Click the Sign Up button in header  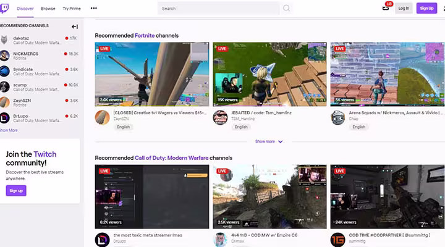[x=426, y=8]
